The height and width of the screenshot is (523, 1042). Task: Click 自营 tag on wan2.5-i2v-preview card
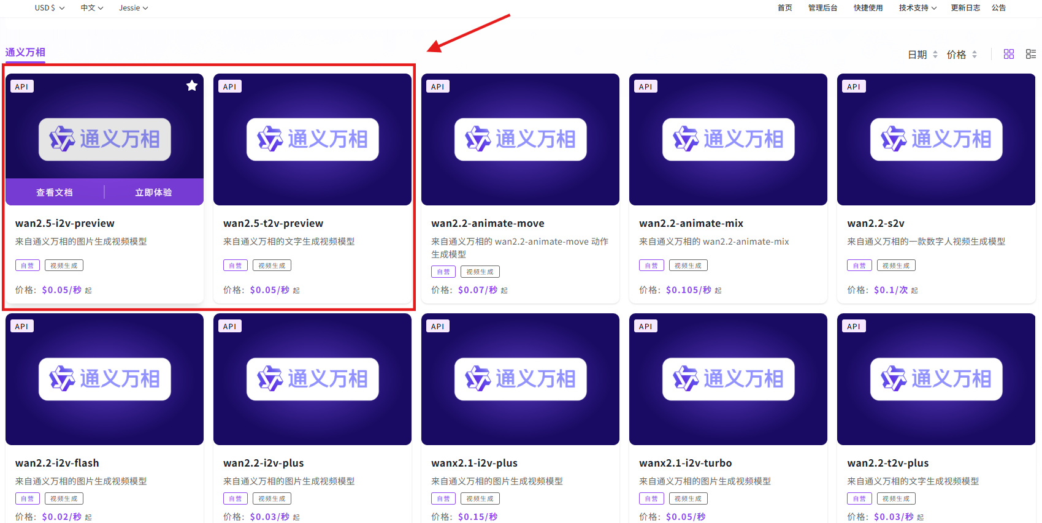(x=28, y=265)
